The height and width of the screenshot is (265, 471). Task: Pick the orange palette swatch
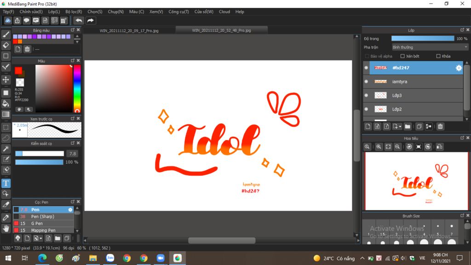pos(20,41)
